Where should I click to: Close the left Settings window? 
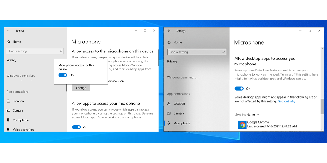154,31
